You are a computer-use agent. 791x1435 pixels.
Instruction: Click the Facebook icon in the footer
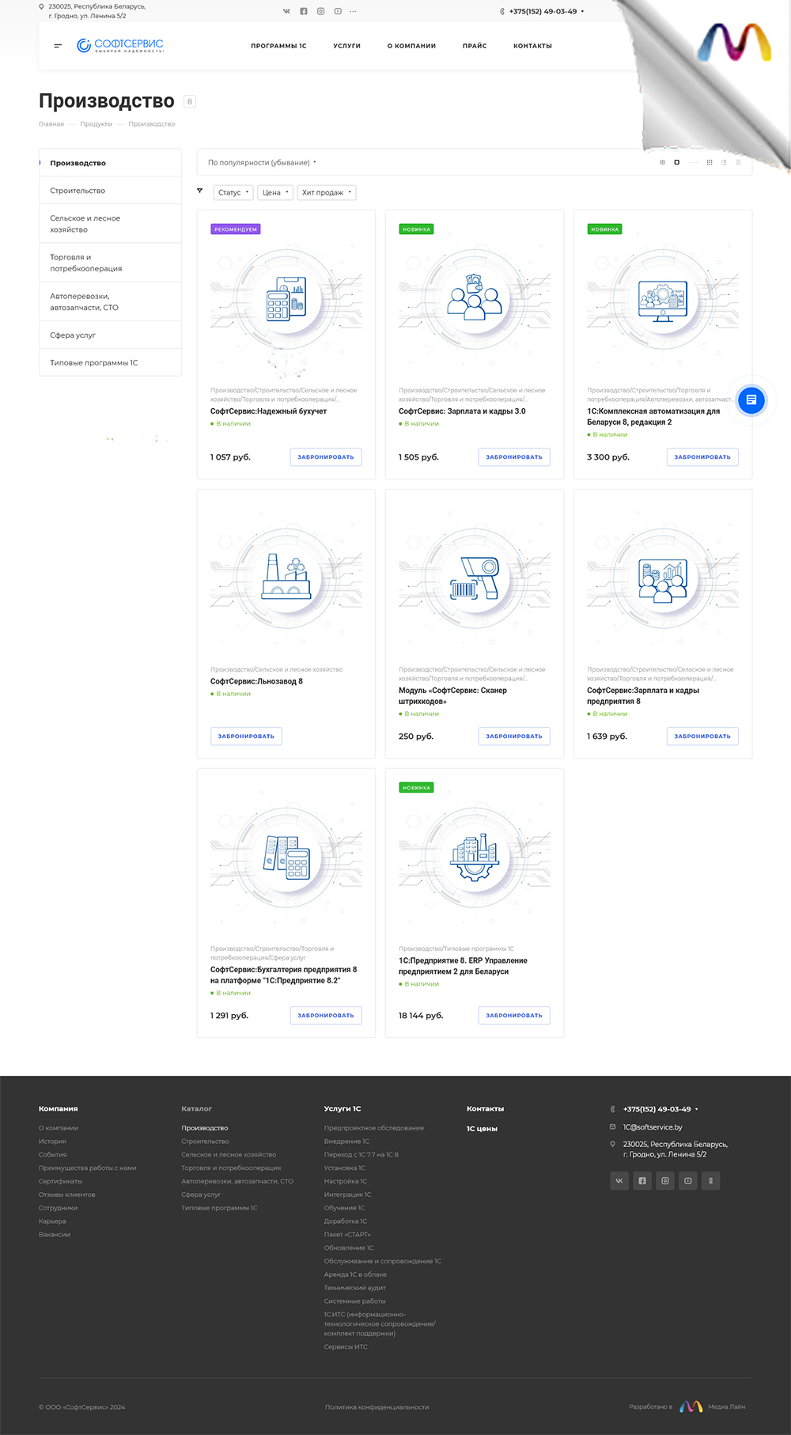[x=642, y=1181]
